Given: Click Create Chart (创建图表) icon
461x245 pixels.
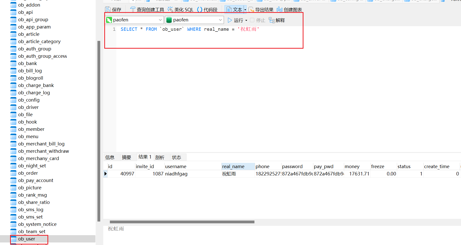Looking at the screenshot, I should pos(279,10).
